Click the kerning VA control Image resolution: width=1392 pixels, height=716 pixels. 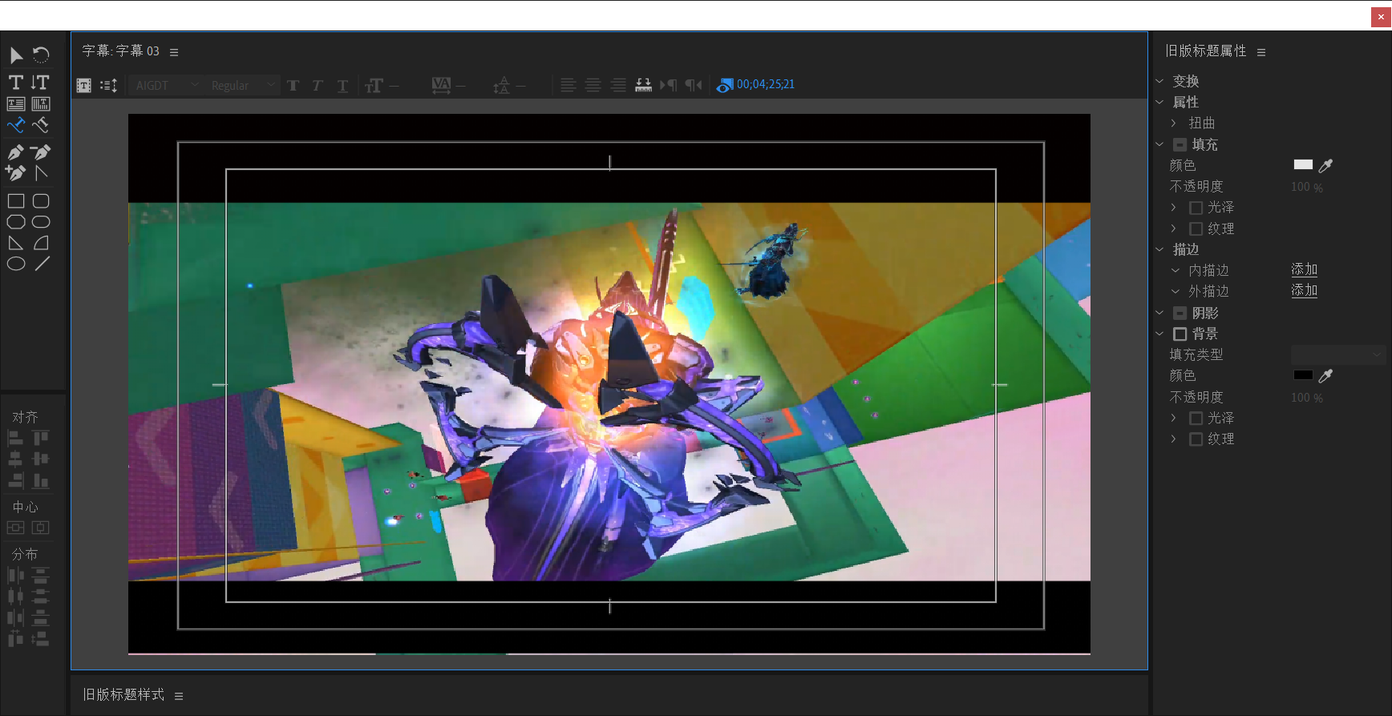(448, 85)
